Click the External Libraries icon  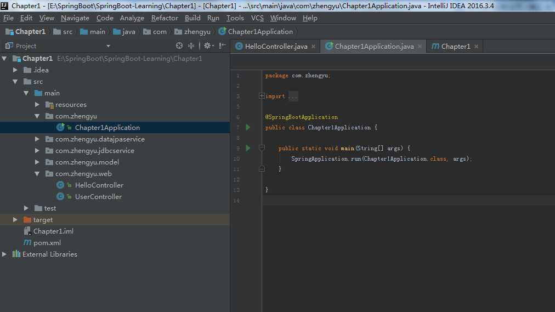16,254
